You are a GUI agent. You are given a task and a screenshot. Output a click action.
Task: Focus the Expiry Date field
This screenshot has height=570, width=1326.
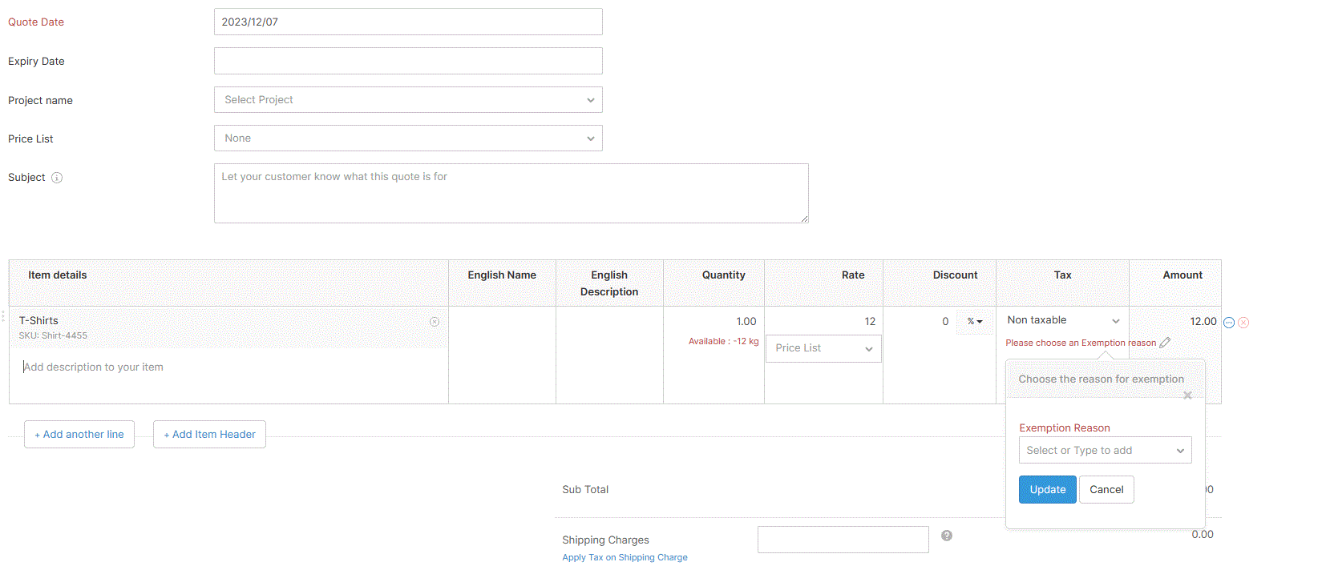(x=408, y=61)
